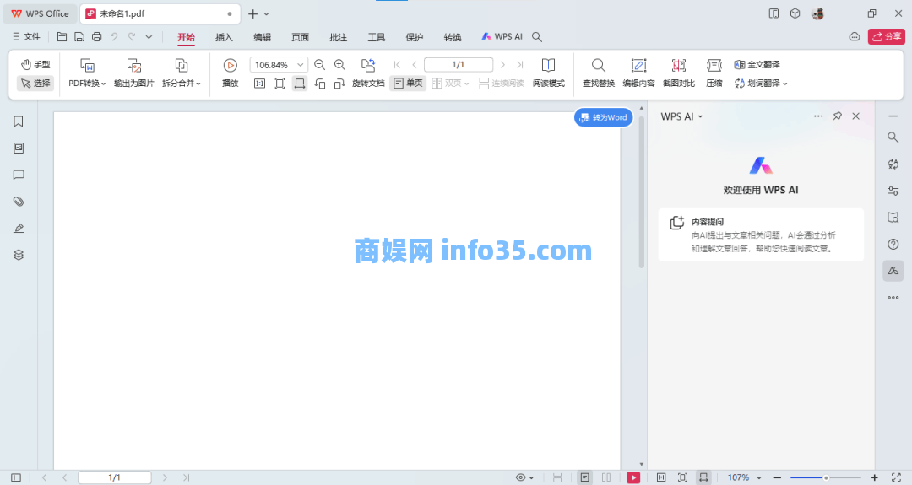Go to first page arrow in ribbon
The width and height of the screenshot is (912, 485).
click(397, 65)
